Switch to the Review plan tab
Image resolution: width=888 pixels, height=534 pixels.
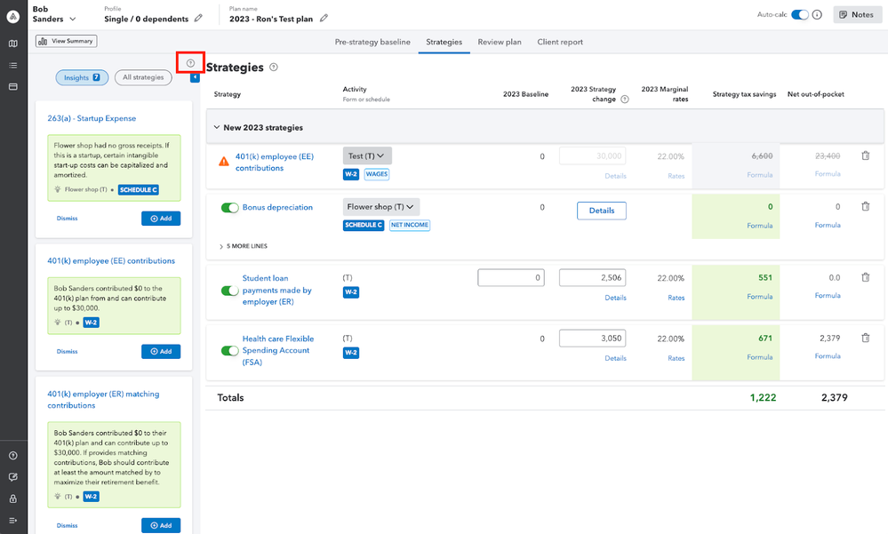click(499, 42)
